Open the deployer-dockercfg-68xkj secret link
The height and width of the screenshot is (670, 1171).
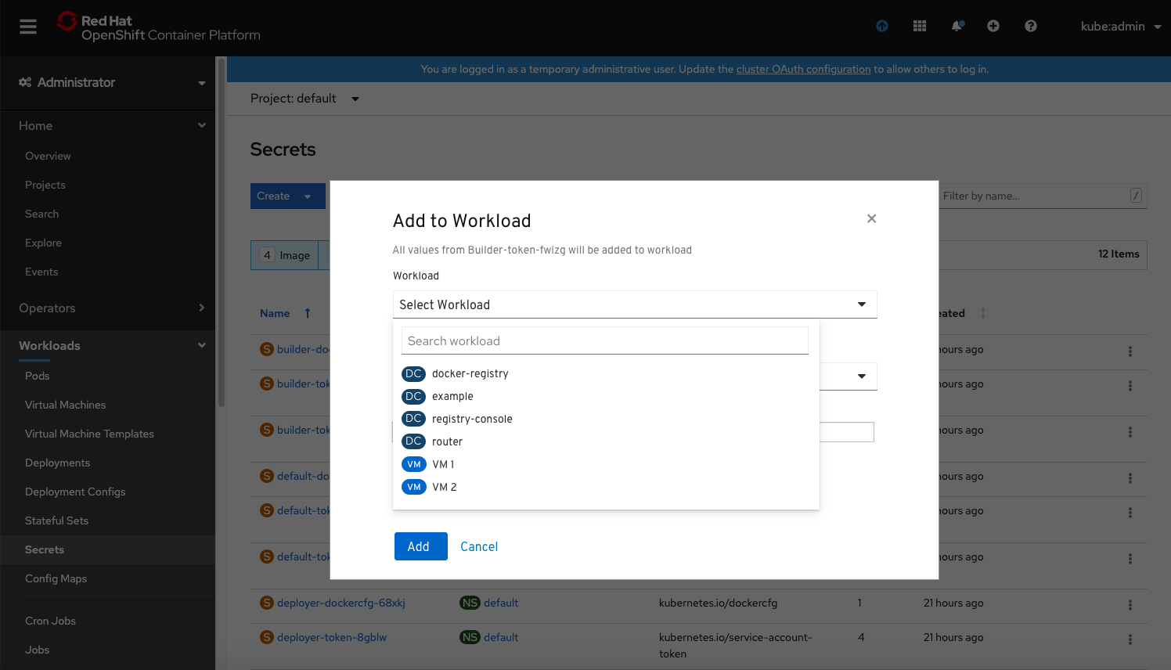341,603
